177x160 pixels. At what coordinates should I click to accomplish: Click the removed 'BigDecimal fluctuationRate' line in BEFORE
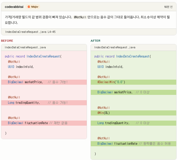[x=44, y=123]
